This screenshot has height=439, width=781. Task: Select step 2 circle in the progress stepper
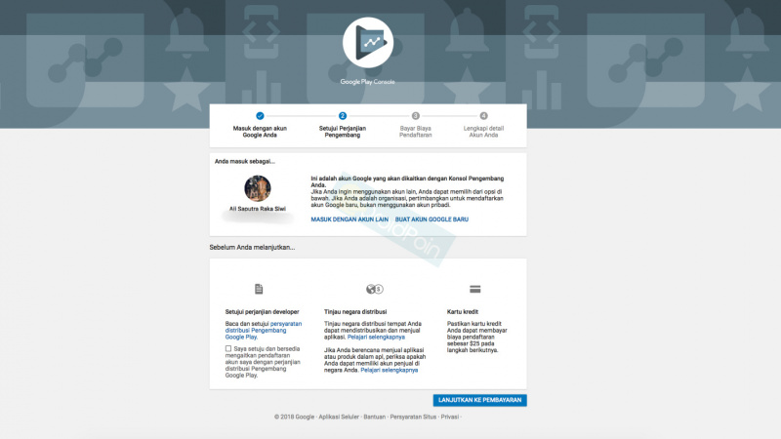pyautogui.click(x=343, y=116)
